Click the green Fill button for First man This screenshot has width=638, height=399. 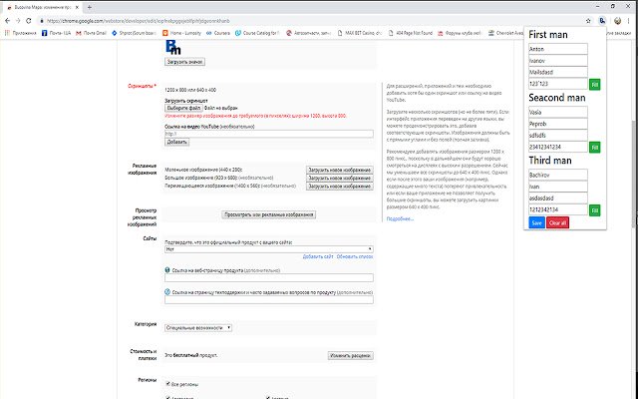click(x=594, y=84)
